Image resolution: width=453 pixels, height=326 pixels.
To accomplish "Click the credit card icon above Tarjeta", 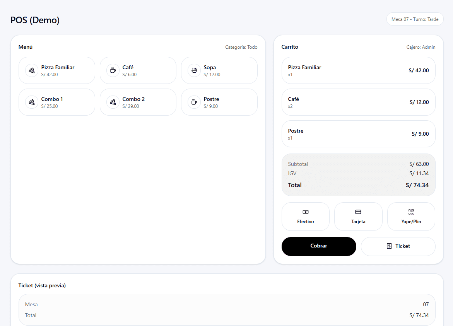I will pos(358,212).
